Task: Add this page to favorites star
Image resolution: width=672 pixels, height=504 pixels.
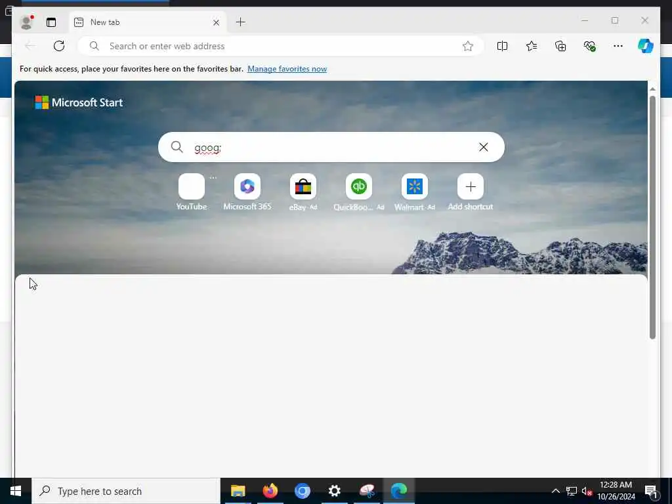Action: 467,46
